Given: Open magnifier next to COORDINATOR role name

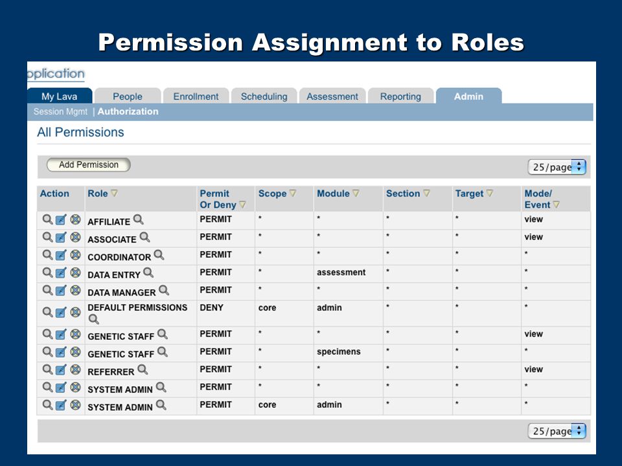Looking at the screenshot, I should point(159,255).
